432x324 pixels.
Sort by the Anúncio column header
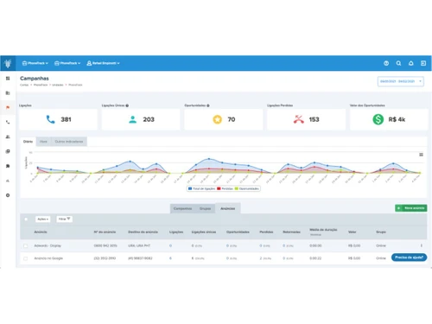(41, 232)
